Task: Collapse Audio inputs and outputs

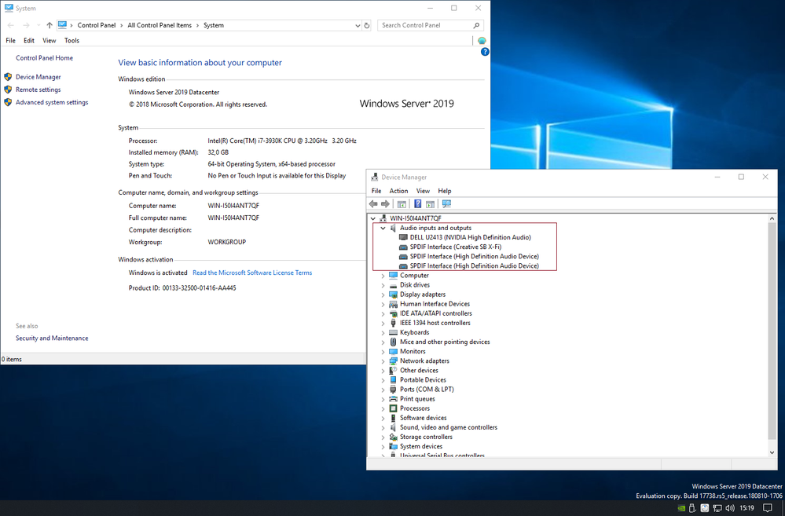Action: pyautogui.click(x=383, y=228)
